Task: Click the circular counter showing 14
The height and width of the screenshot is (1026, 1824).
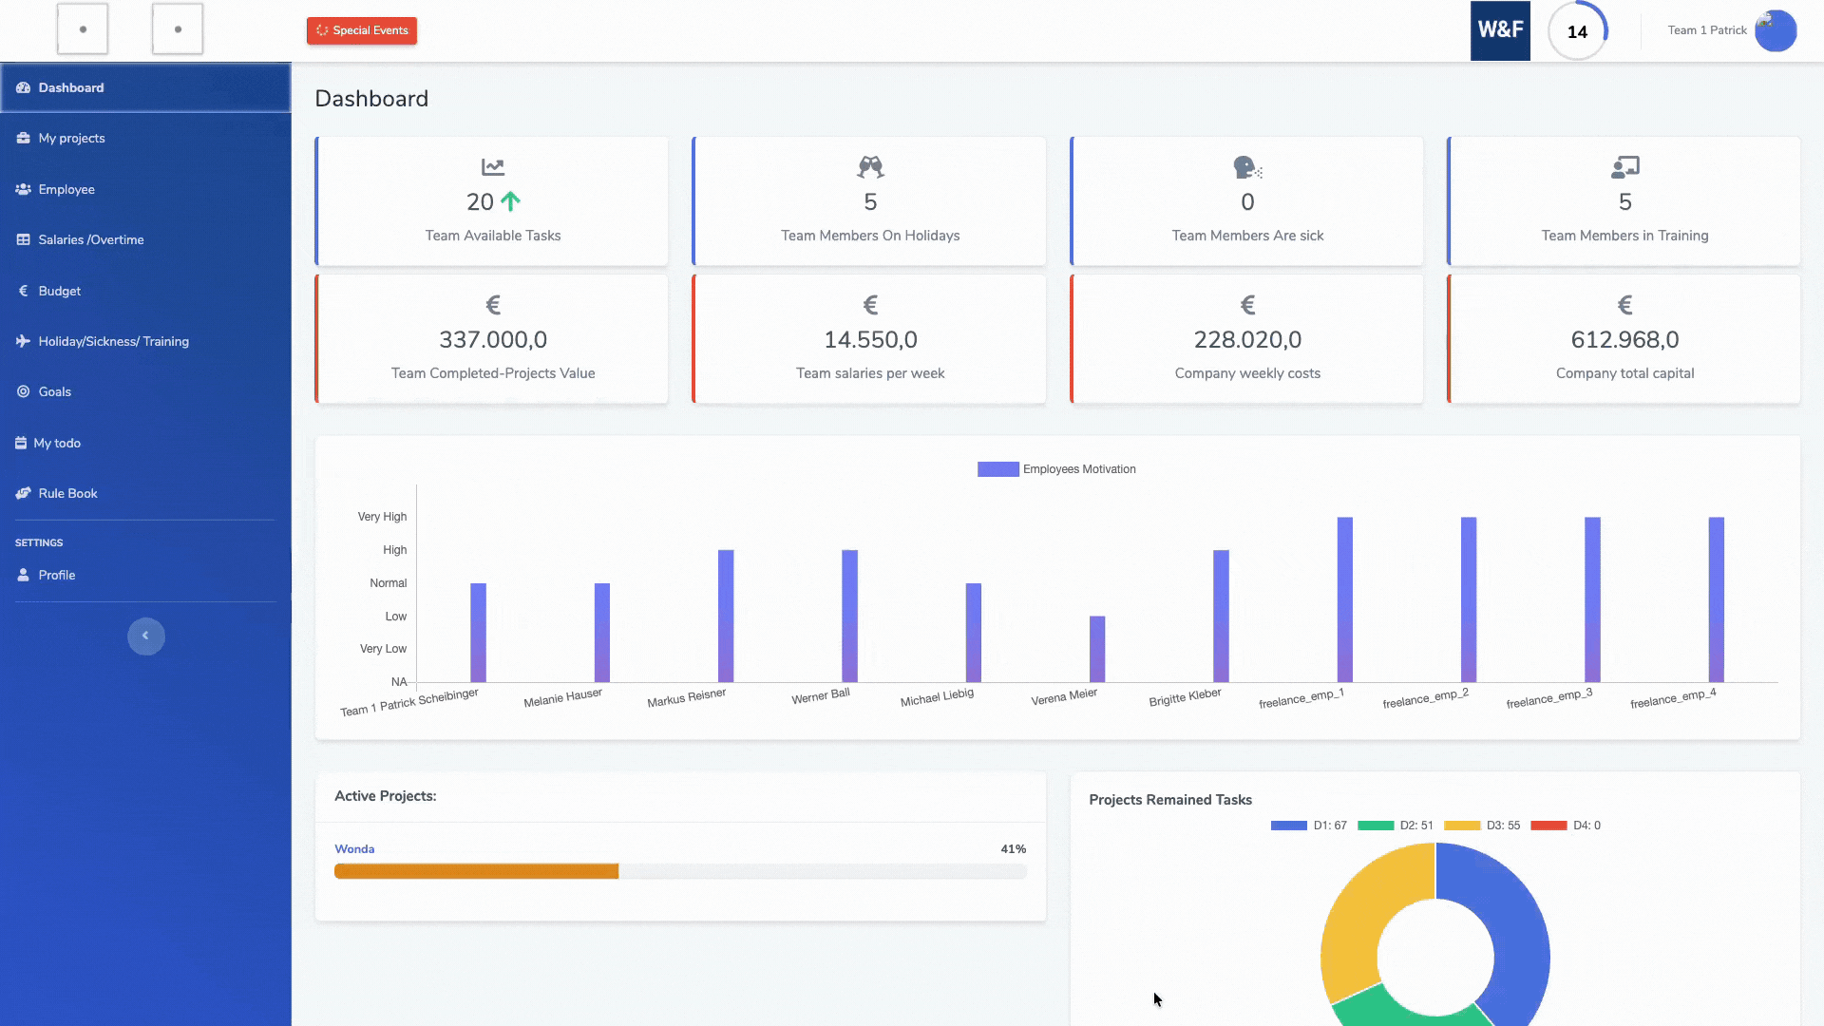Action: 1577,31
